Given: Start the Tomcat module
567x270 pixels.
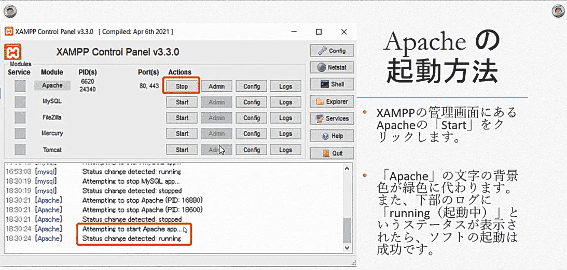Looking at the screenshot, I should coord(182,150).
